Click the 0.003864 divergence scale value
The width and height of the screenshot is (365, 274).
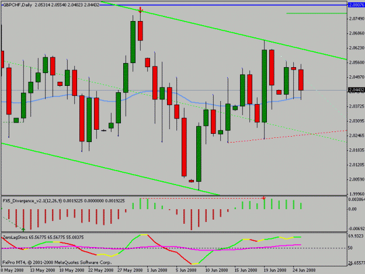[x=356, y=199]
